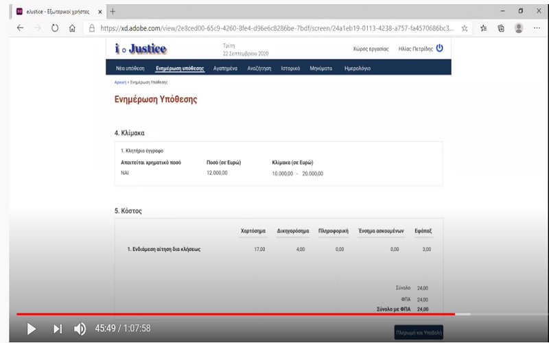Click the power logout icon beside Ηλίας Πετρίδης
This screenshot has width=549, height=343.
point(440,49)
